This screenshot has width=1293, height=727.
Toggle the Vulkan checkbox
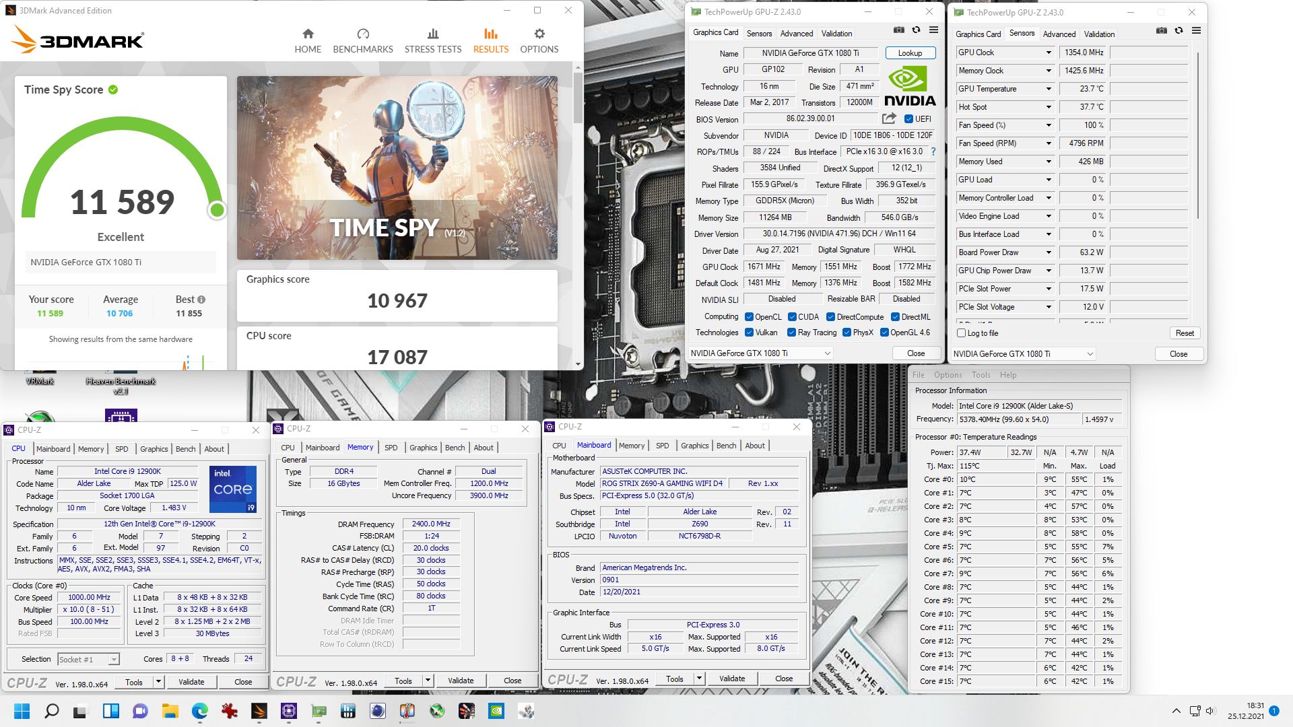(749, 333)
